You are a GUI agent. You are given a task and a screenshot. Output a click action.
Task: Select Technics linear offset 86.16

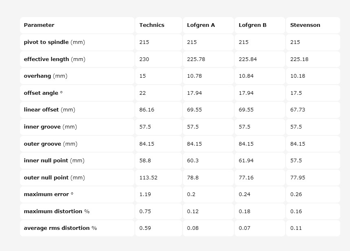click(147, 110)
